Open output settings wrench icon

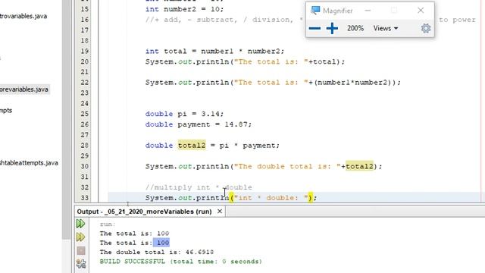[x=81, y=264]
